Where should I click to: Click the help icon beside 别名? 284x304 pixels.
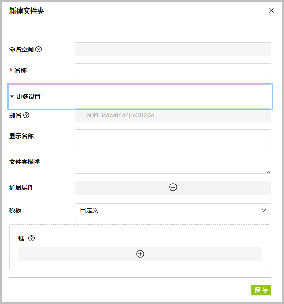[26, 115]
